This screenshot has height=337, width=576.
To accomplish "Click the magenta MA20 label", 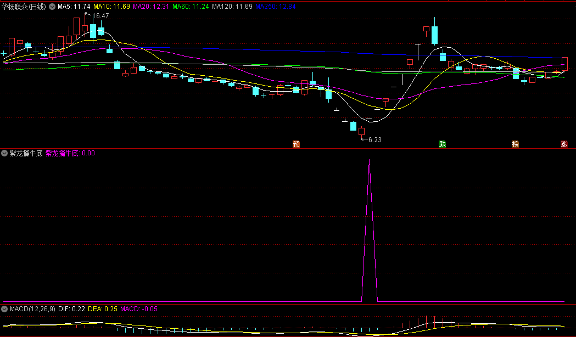I will point(151,7).
